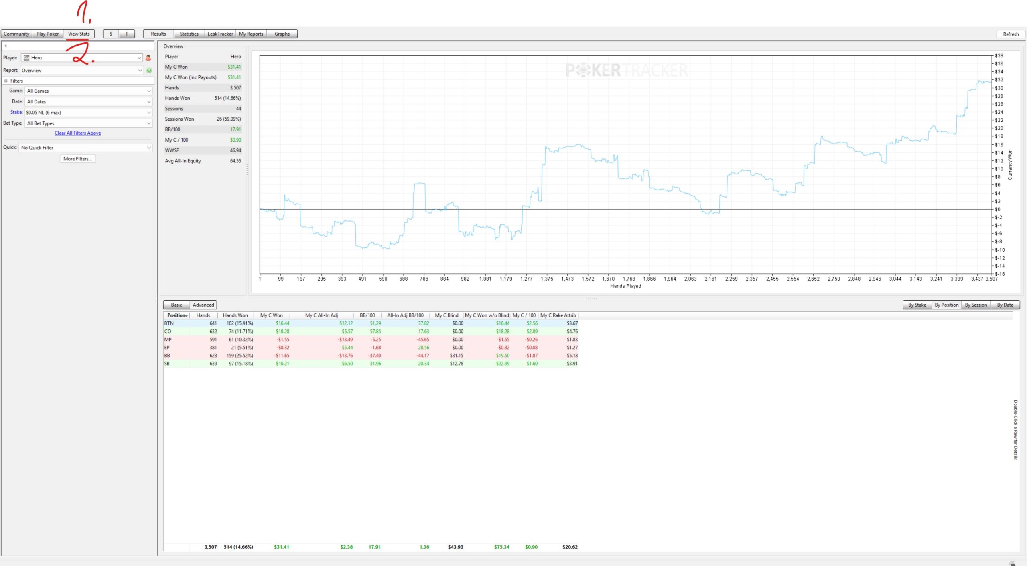Open the Report dropdown showing Overview
The height and width of the screenshot is (566, 1027).
point(82,71)
